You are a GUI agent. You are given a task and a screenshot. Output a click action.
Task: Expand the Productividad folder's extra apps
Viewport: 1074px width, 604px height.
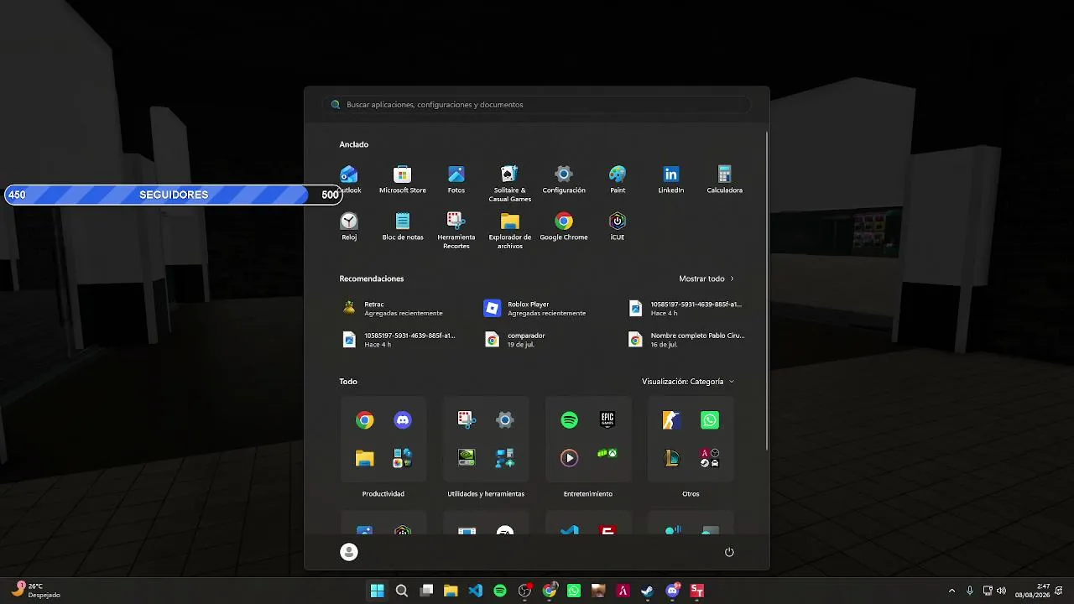(403, 458)
